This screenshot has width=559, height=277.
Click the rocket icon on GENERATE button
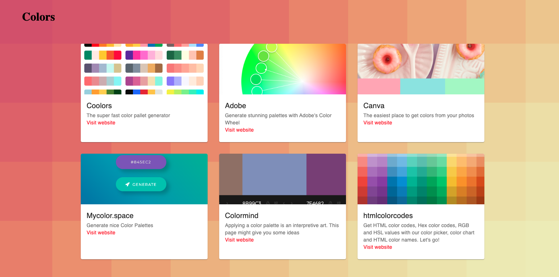pyautogui.click(x=128, y=184)
